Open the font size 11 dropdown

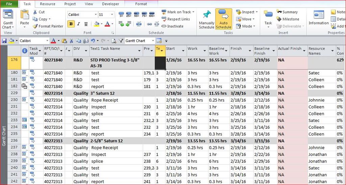point(112,14)
